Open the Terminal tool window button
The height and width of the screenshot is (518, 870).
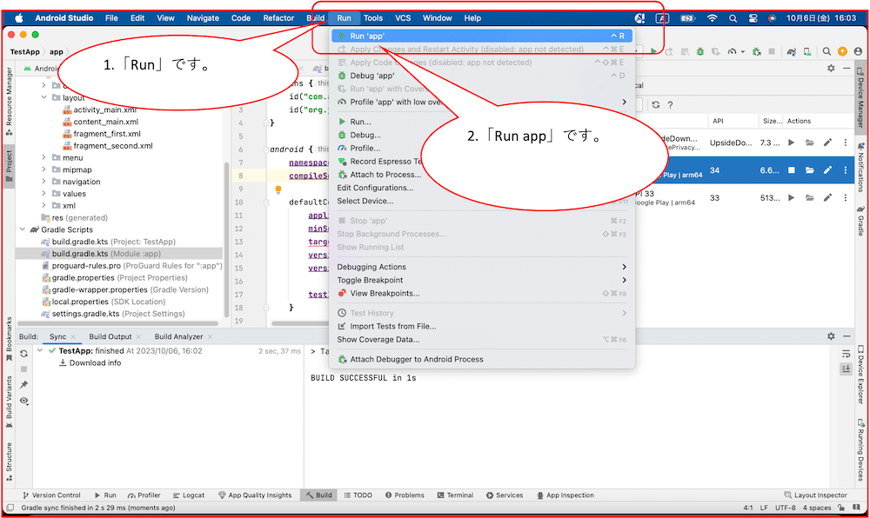click(455, 495)
